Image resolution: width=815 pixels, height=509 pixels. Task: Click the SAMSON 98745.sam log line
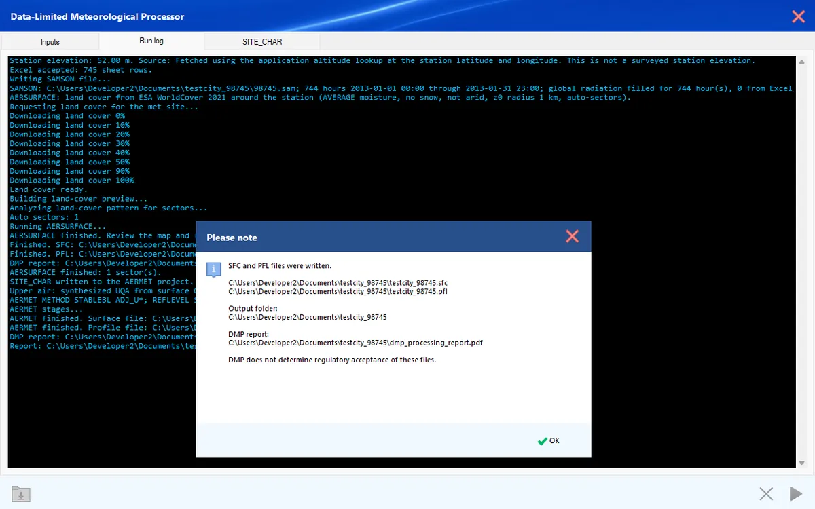(x=401, y=88)
